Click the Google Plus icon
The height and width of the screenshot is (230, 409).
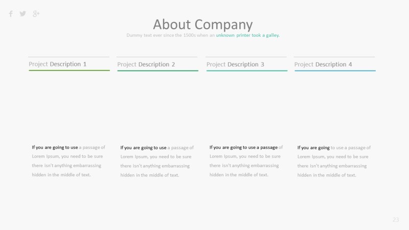[36, 14]
